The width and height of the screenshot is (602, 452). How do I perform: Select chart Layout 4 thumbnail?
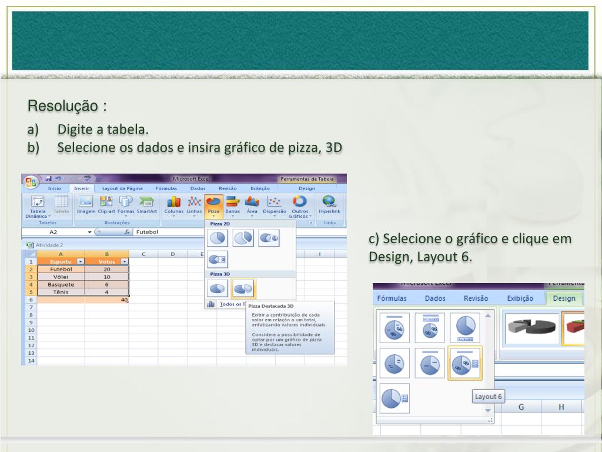coord(394,363)
